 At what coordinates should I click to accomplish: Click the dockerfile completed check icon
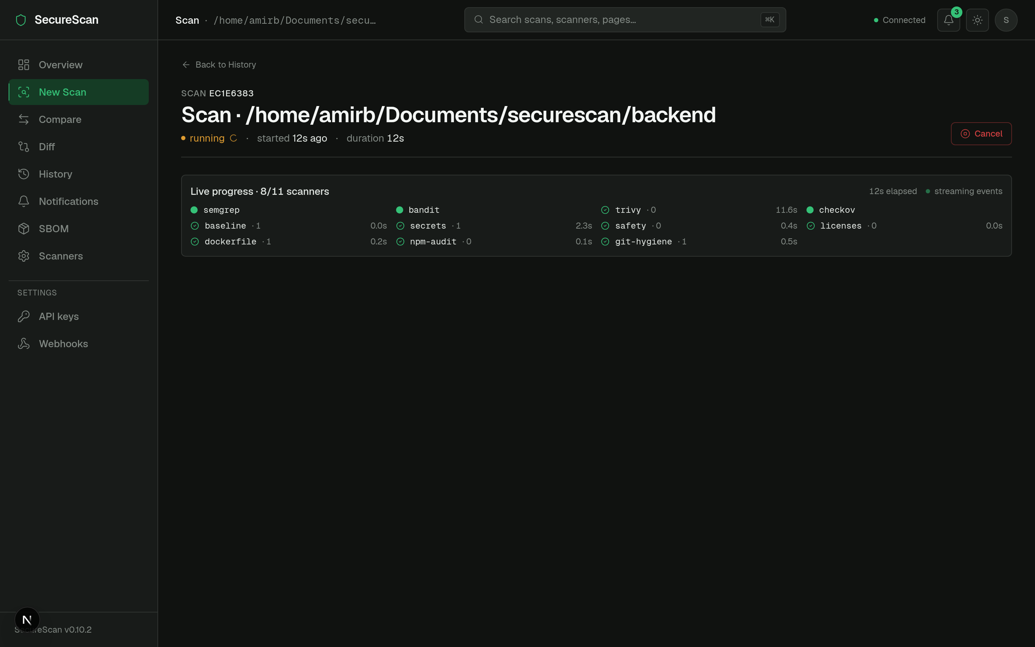click(x=194, y=242)
